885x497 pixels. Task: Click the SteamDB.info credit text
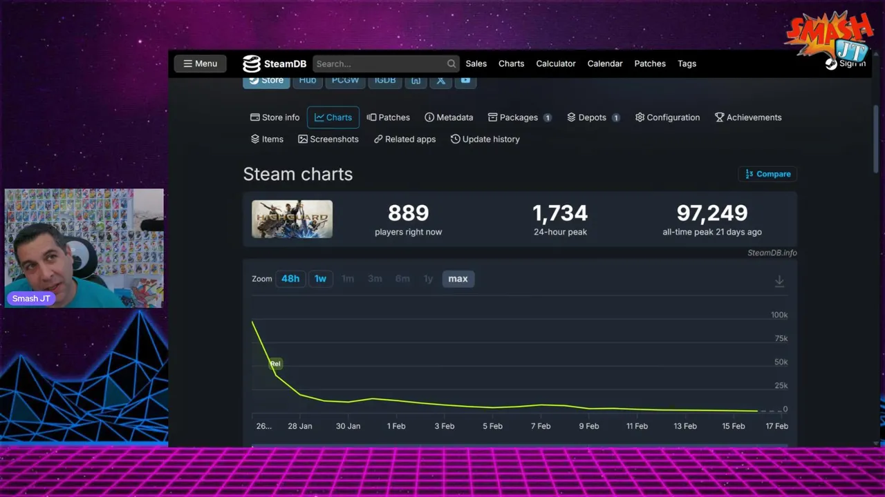point(772,253)
